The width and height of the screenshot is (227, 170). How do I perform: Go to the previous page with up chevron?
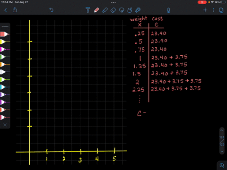click(222, 130)
